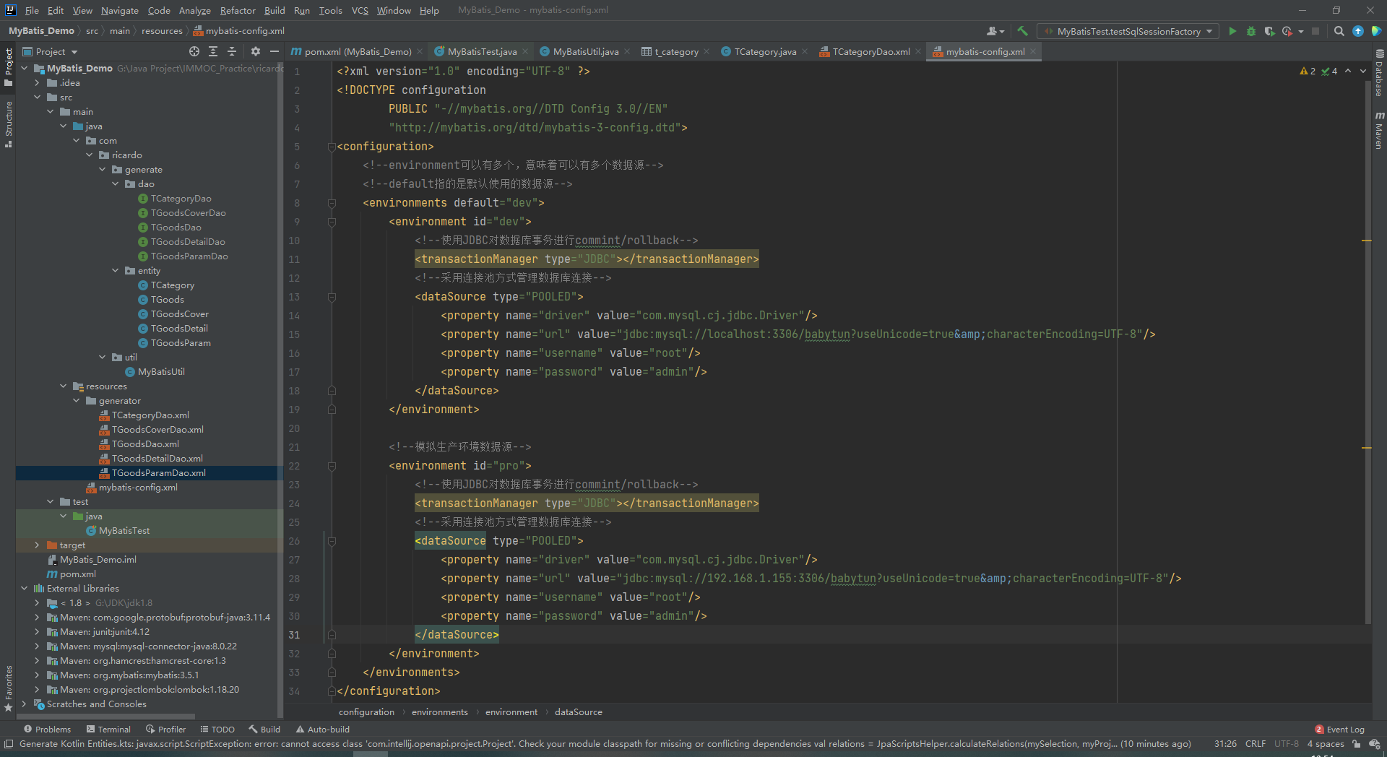Expand the target folder
Screen dimensions: 1387x757
click(x=38, y=545)
